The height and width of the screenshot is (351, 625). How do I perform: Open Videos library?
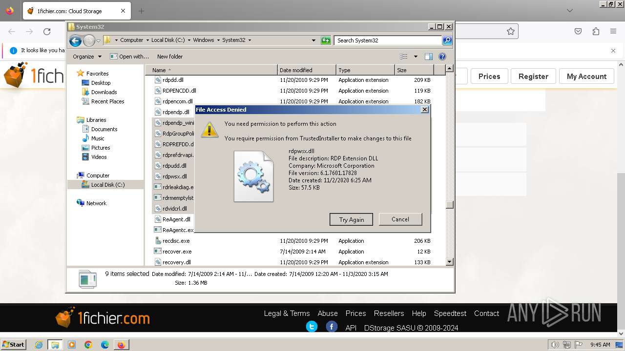point(99,157)
